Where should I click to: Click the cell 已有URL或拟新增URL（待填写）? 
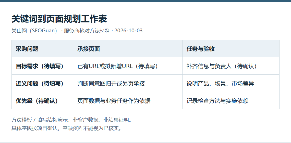[128, 66]
